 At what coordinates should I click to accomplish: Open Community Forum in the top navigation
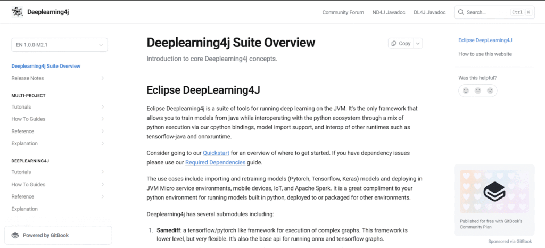(x=343, y=12)
